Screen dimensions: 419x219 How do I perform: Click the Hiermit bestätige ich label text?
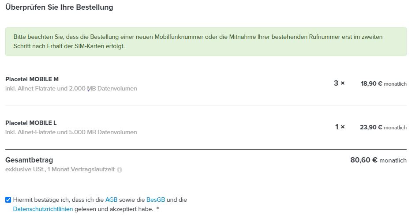(x=100, y=204)
